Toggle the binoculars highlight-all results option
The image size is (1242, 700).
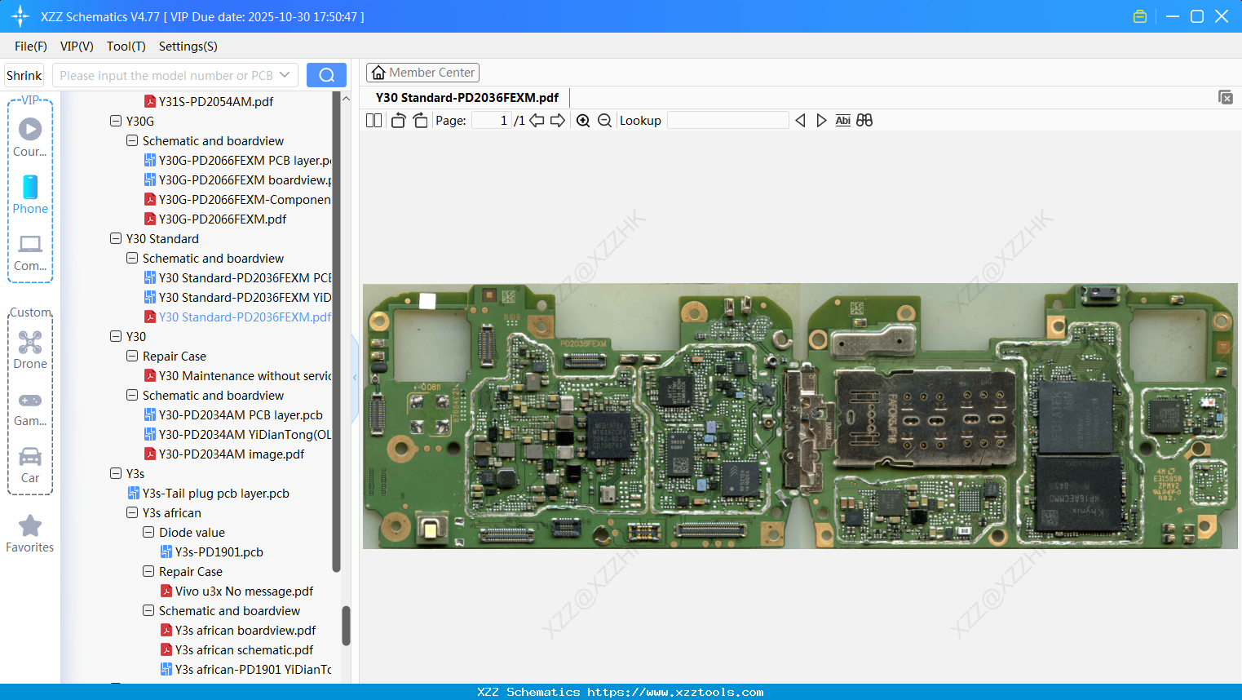click(864, 120)
